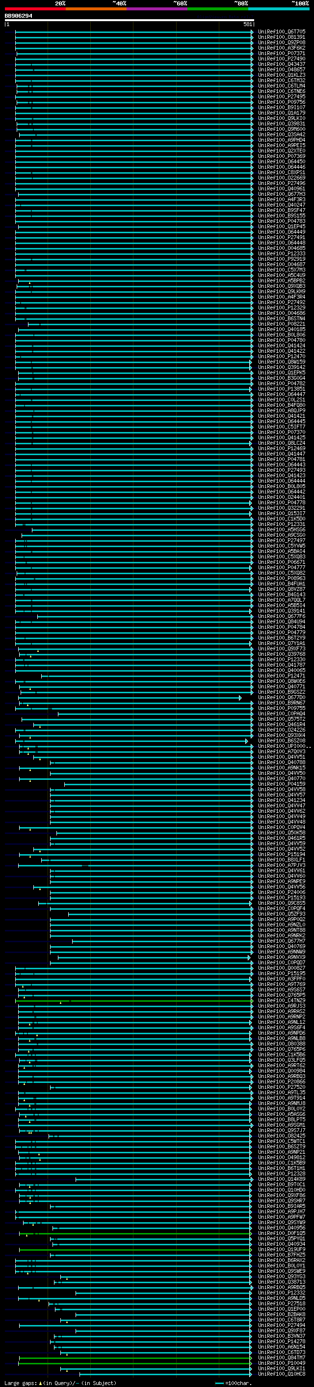Viewport: 314px width, 1387px height.
Task: Select subject label UniRef100_P09756
Action: 281,102
